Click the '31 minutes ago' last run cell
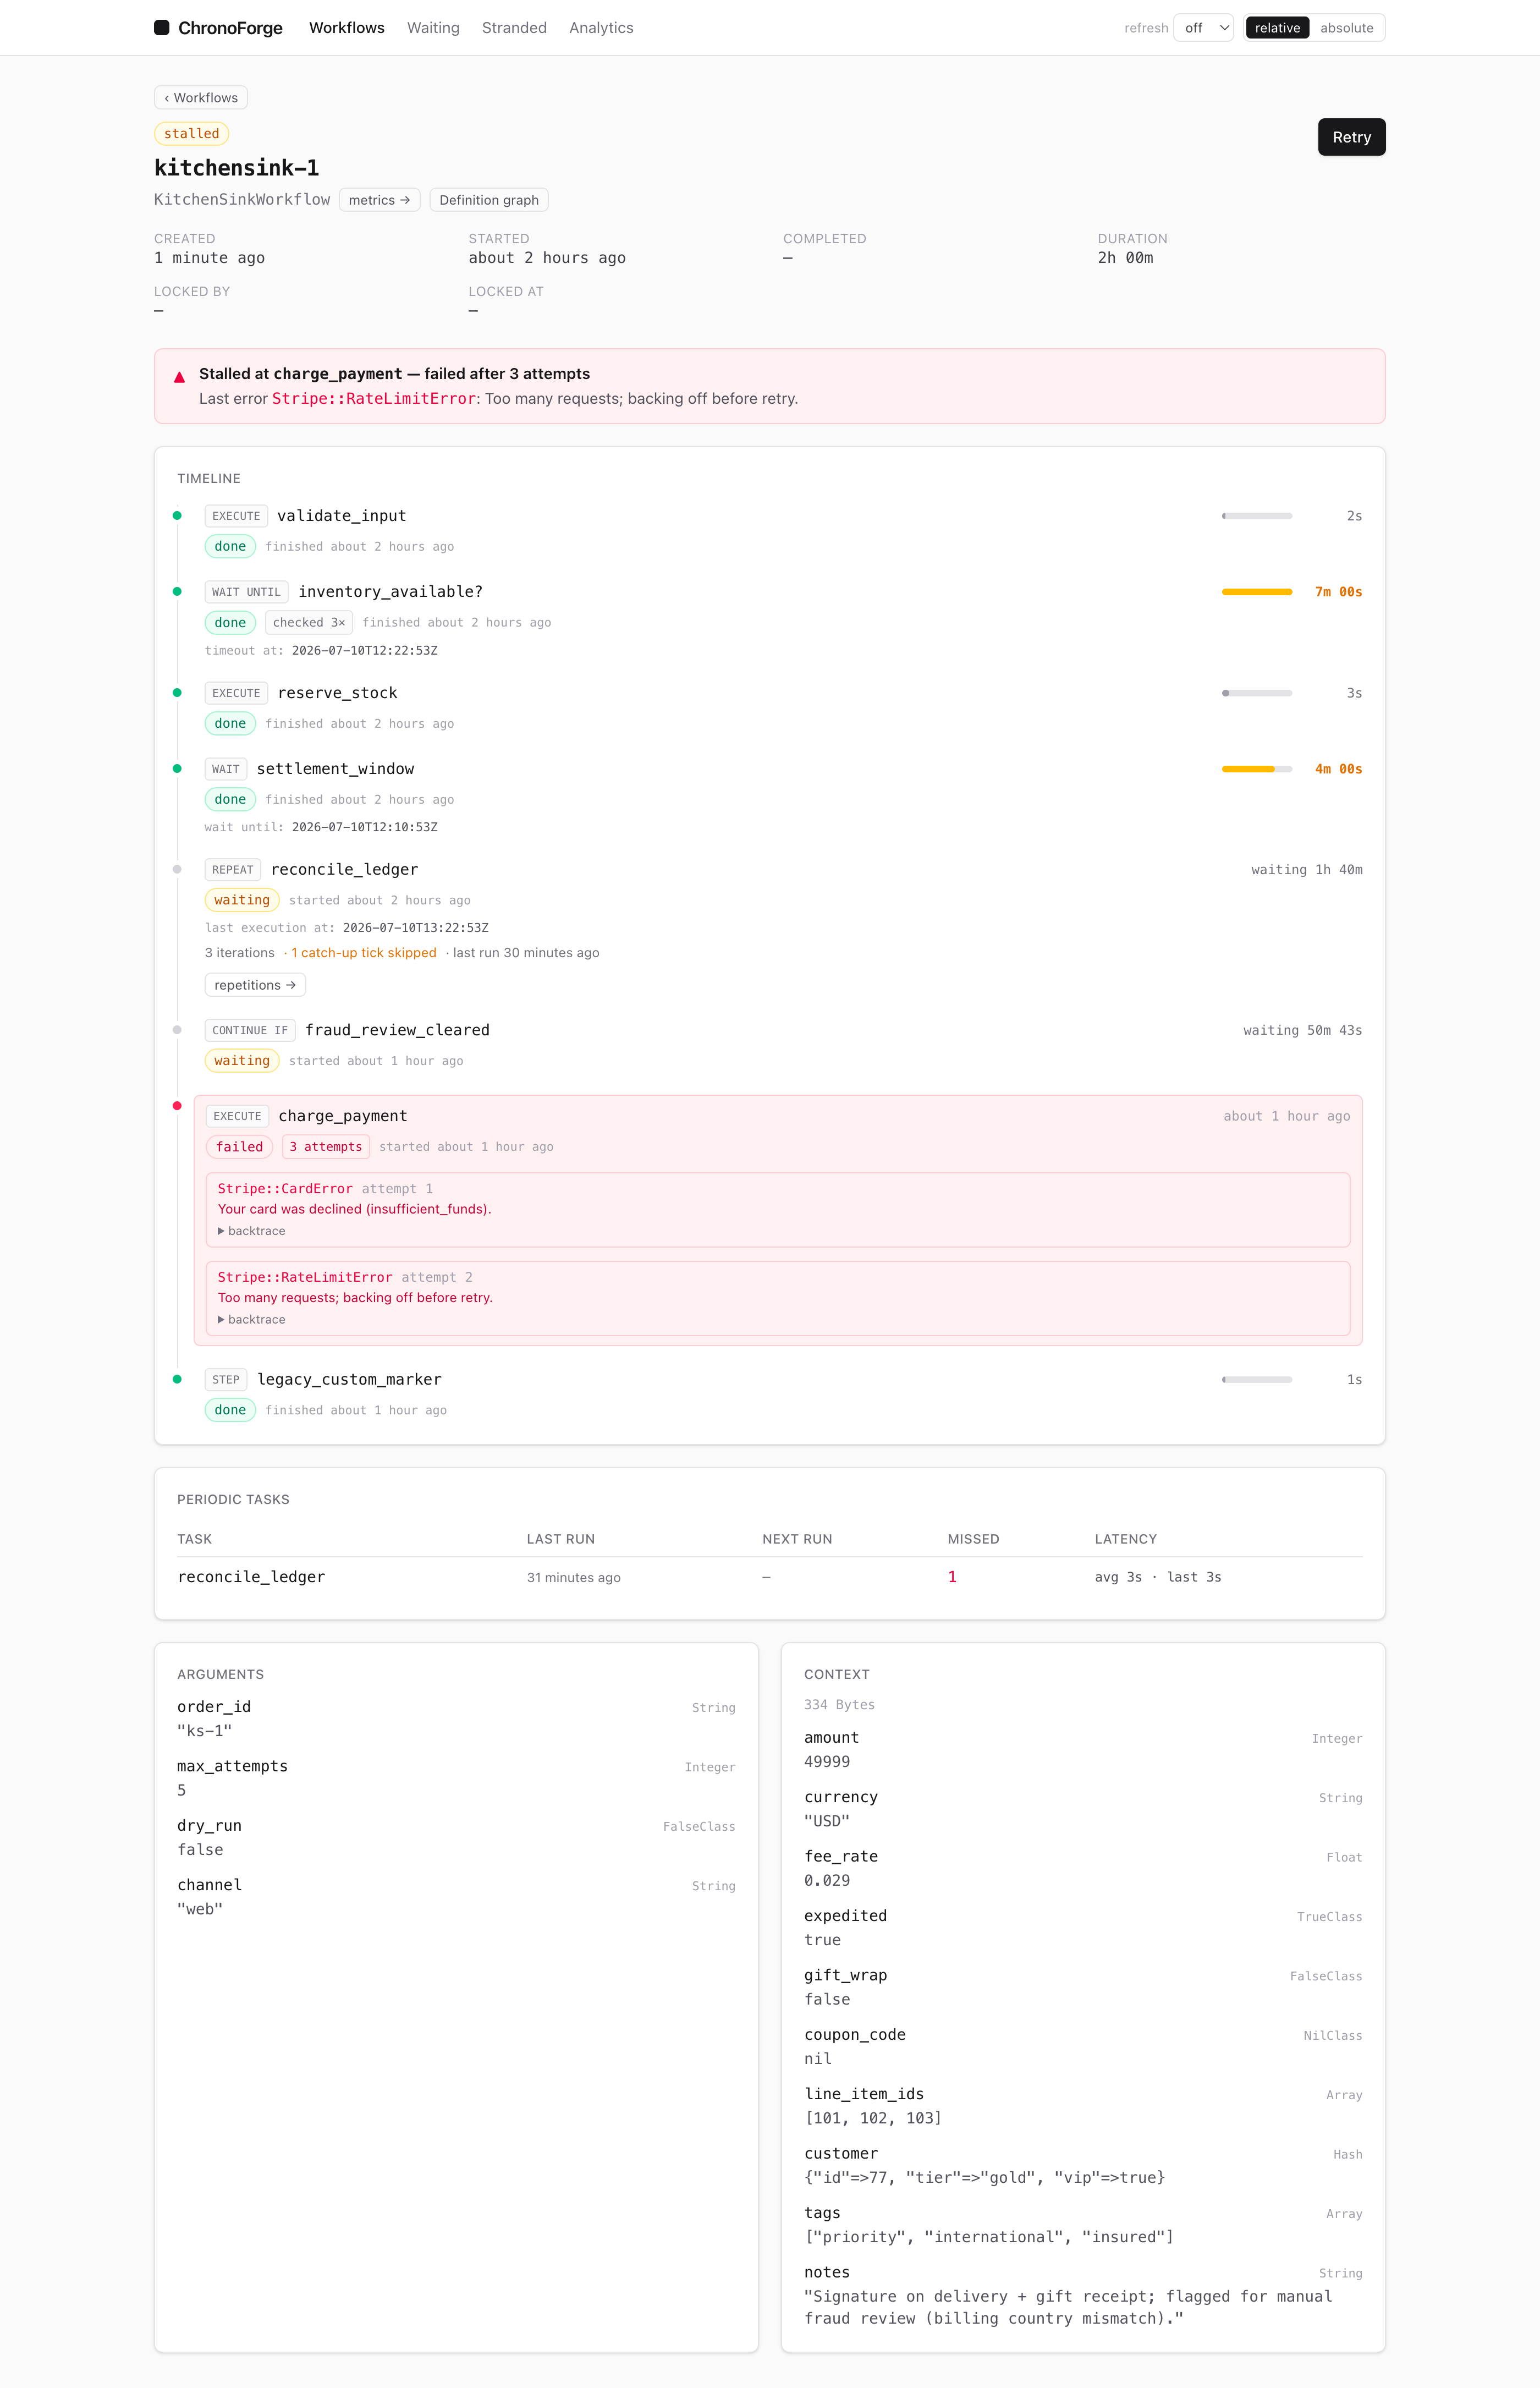This screenshot has width=1540, height=2388. (x=574, y=1578)
